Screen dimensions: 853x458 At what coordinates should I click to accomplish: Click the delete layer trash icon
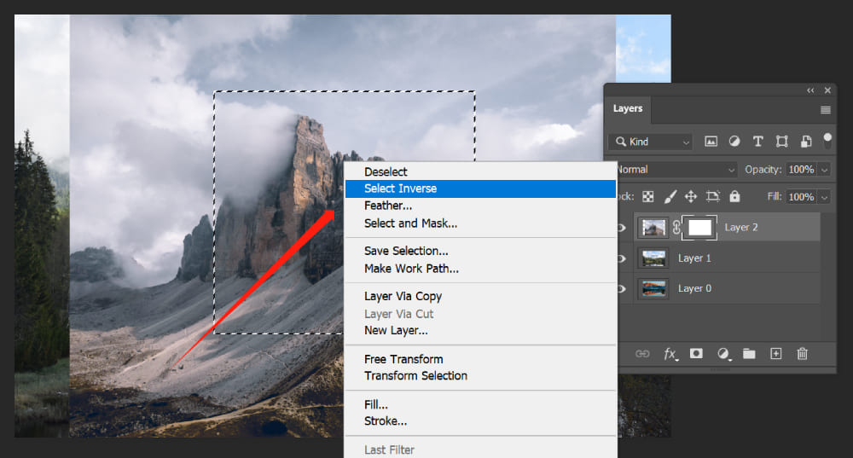point(802,354)
